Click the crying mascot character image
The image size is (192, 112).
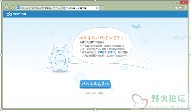(60, 59)
